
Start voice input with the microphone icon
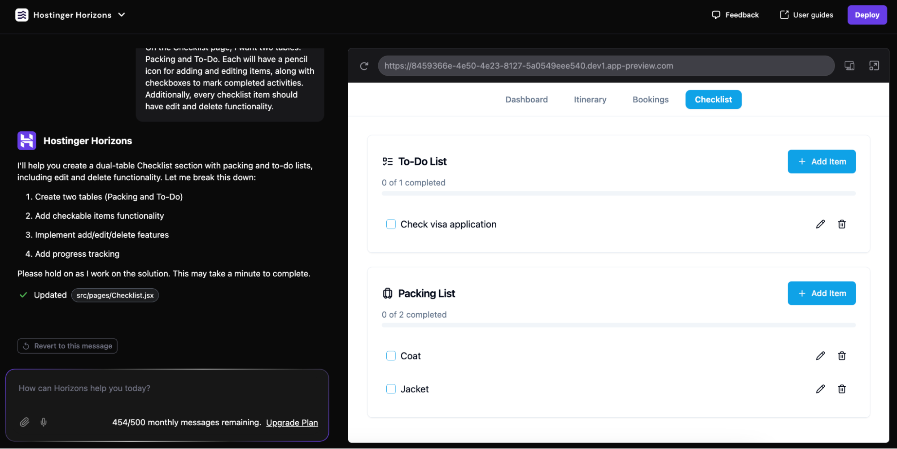(x=44, y=422)
